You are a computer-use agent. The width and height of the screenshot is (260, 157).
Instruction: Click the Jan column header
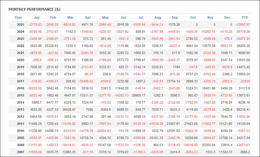click(37, 18)
